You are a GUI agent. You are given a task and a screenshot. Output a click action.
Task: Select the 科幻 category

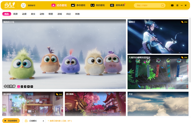point(68,14)
